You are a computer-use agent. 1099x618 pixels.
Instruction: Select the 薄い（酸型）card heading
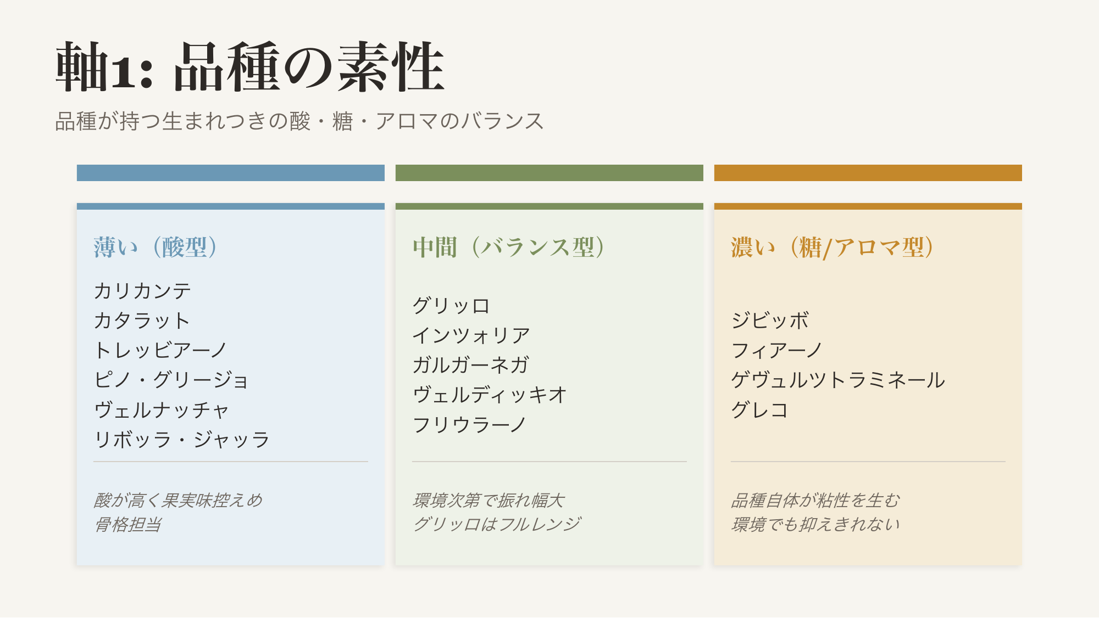(156, 248)
